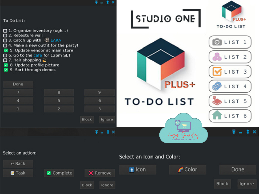This screenshot has width=259, height=194.
Task: Click the Lazy Sunday cloud badge
Action: click(x=183, y=128)
